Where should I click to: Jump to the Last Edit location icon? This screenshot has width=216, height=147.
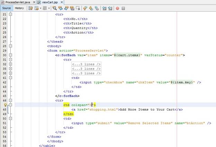tap(30, 8)
